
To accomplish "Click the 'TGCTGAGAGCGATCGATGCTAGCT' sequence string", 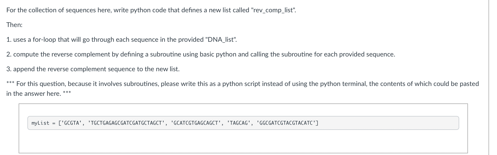I will click(126, 123).
